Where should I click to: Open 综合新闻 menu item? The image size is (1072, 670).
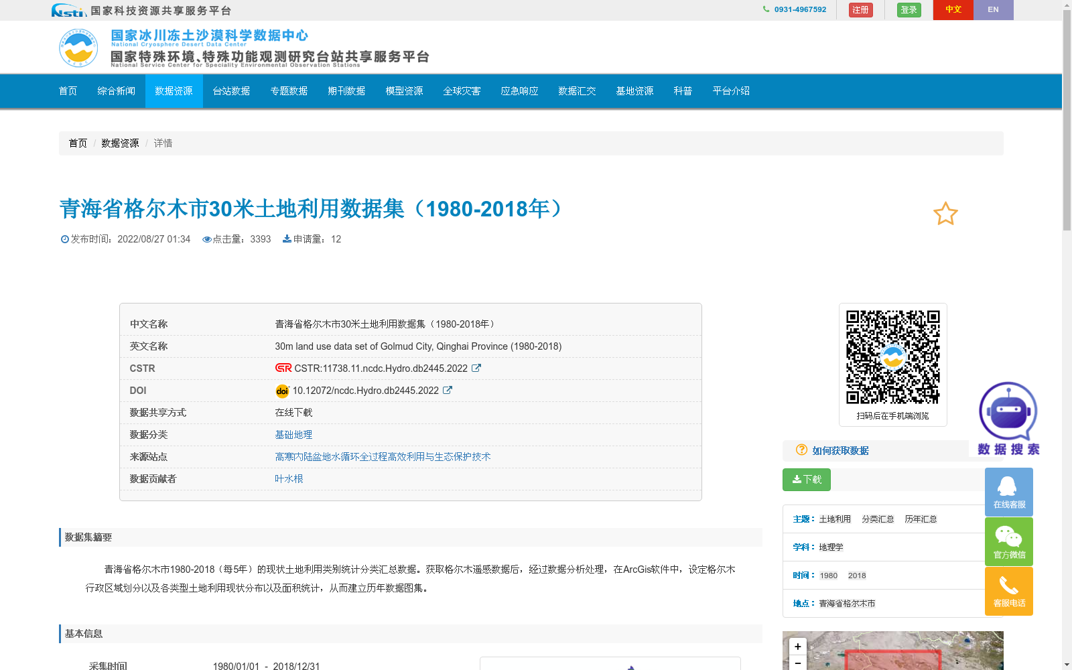point(116,91)
